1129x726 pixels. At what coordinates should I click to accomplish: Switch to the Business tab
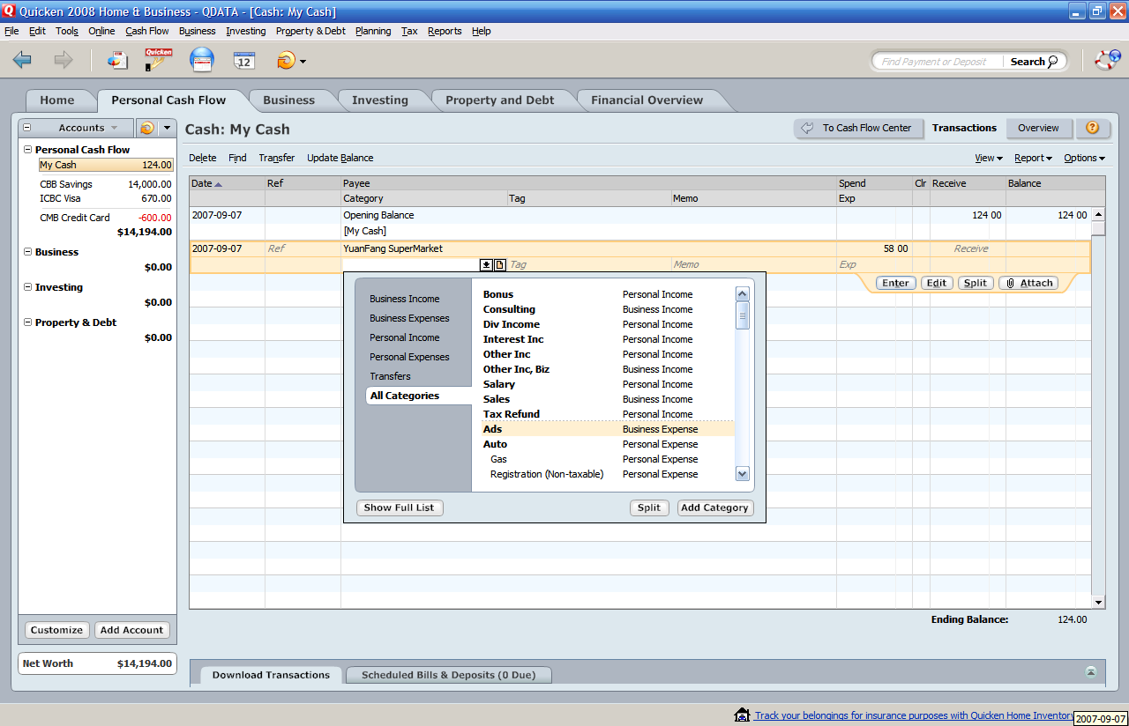pyautogui.click(x=288, y=100)
